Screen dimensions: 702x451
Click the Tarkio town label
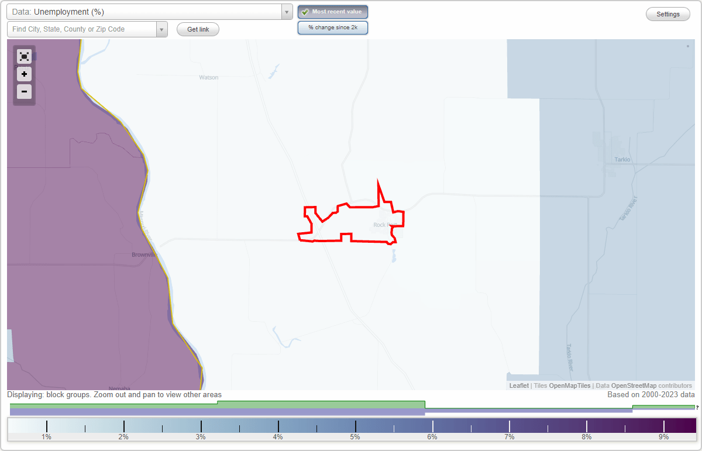pyautogui.click(x=623, y=159)
